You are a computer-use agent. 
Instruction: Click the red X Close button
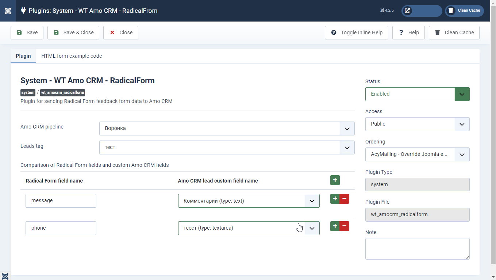[121, 32]
